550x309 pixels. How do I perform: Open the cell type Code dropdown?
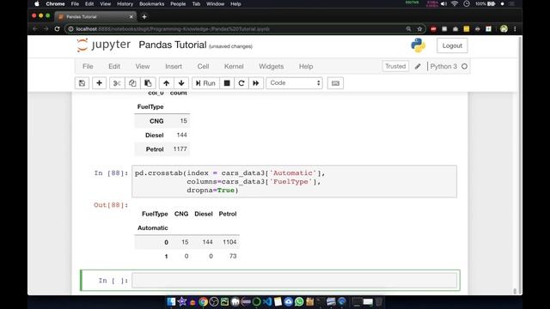[294, 83]
